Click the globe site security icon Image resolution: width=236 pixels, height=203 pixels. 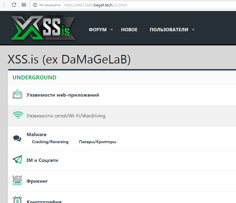click(x=35, y=5)
